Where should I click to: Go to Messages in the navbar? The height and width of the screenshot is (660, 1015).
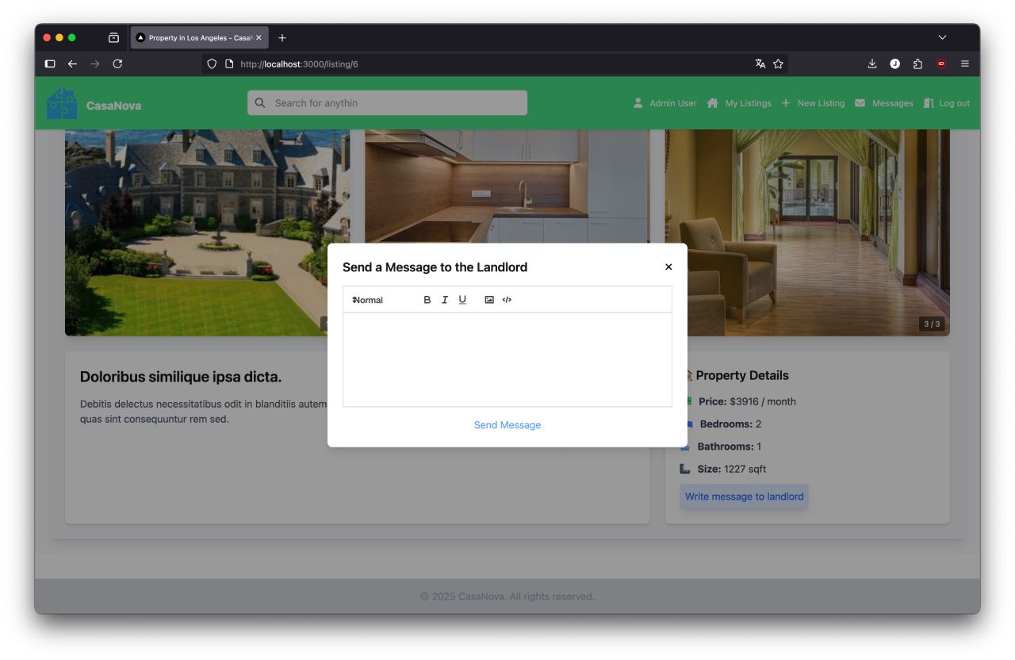[x=883, y=103]
